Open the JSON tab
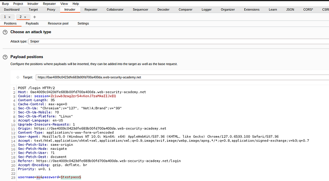 290,9
